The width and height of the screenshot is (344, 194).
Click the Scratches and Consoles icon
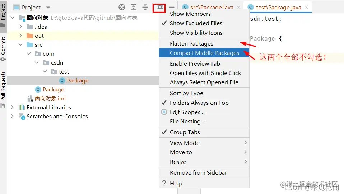click(x=22, y=117)
